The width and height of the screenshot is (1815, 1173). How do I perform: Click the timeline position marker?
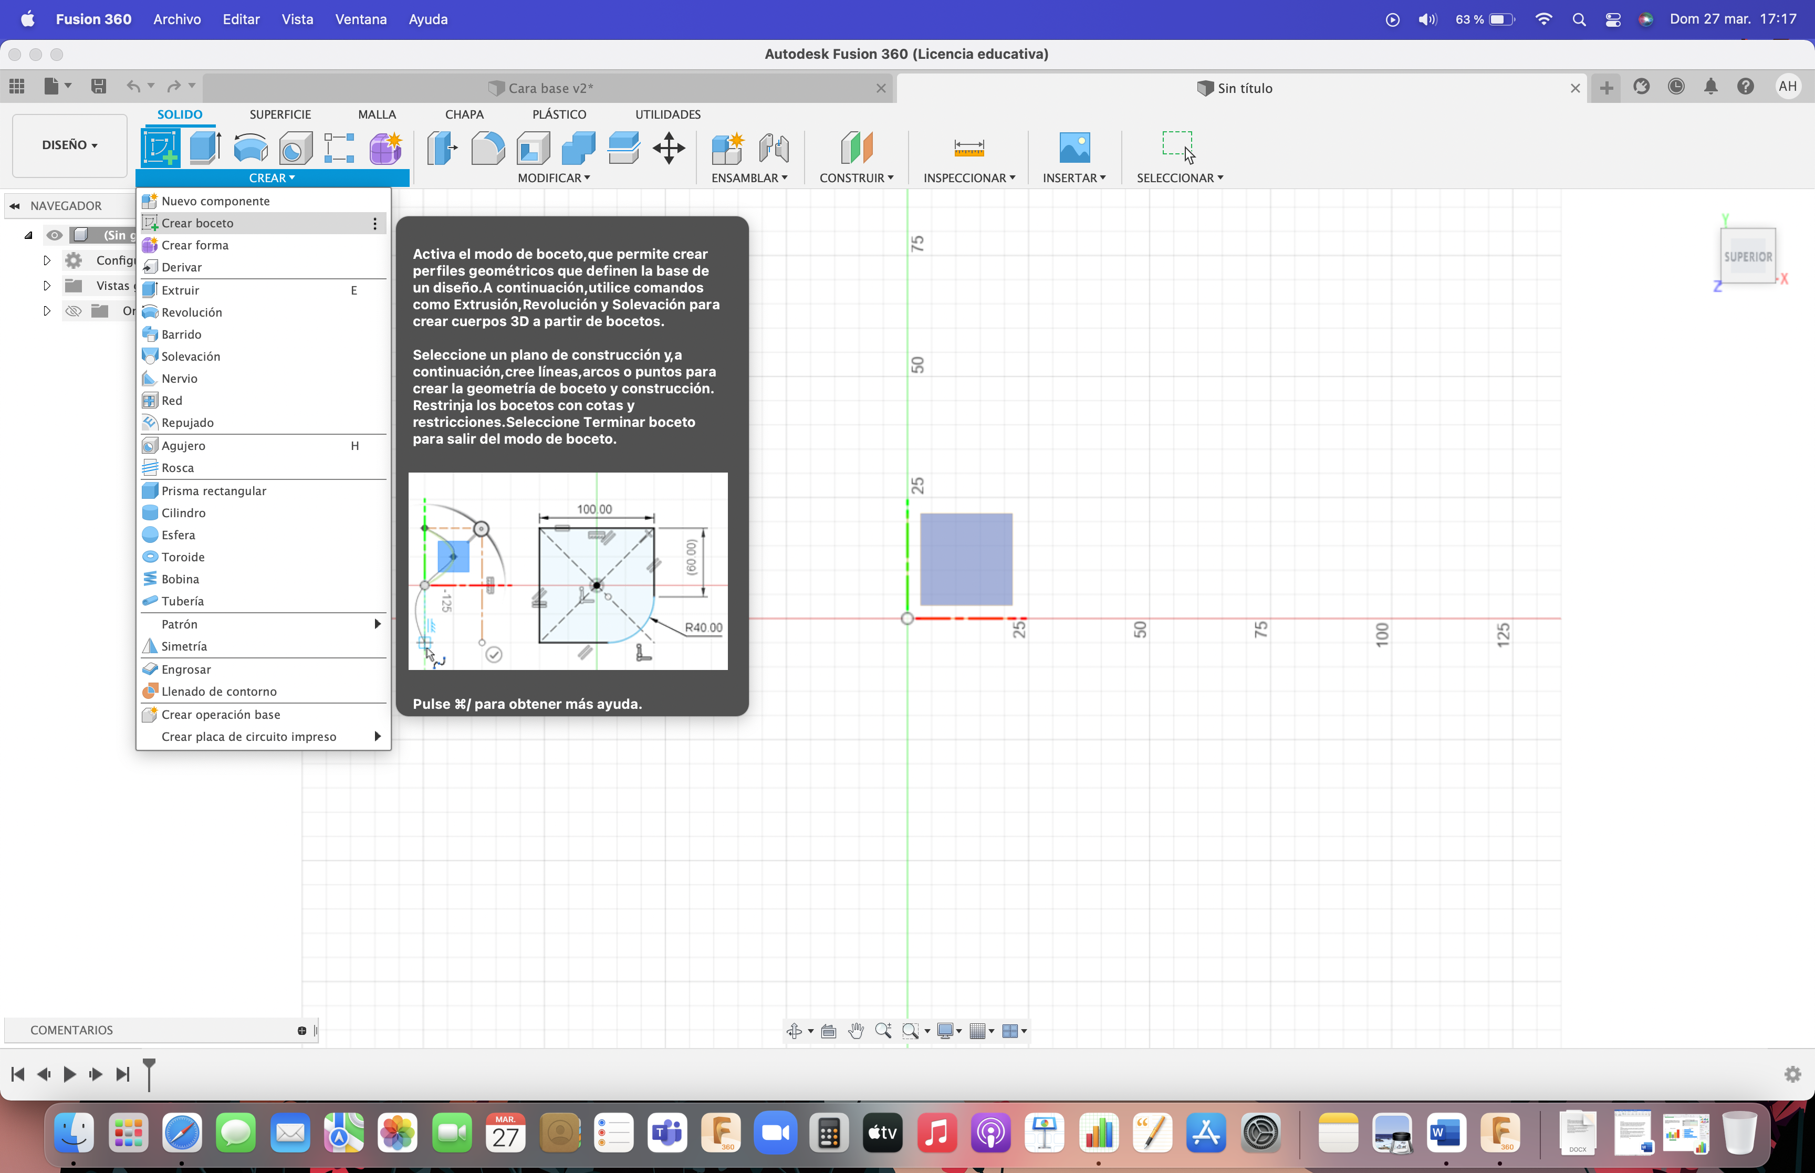149,1074
